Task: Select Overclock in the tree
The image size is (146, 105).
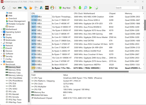Action: pyautogui.click(x=12, y=18)
